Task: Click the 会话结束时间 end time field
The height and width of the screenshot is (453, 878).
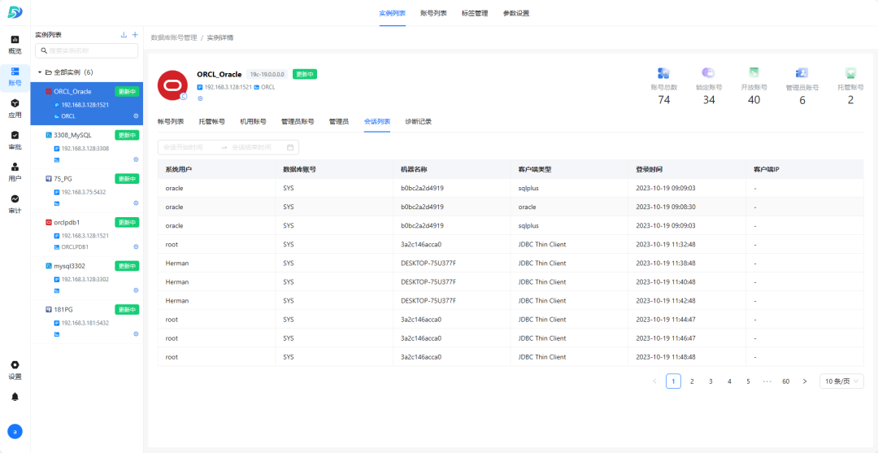Action: click(x=256, y=147)
